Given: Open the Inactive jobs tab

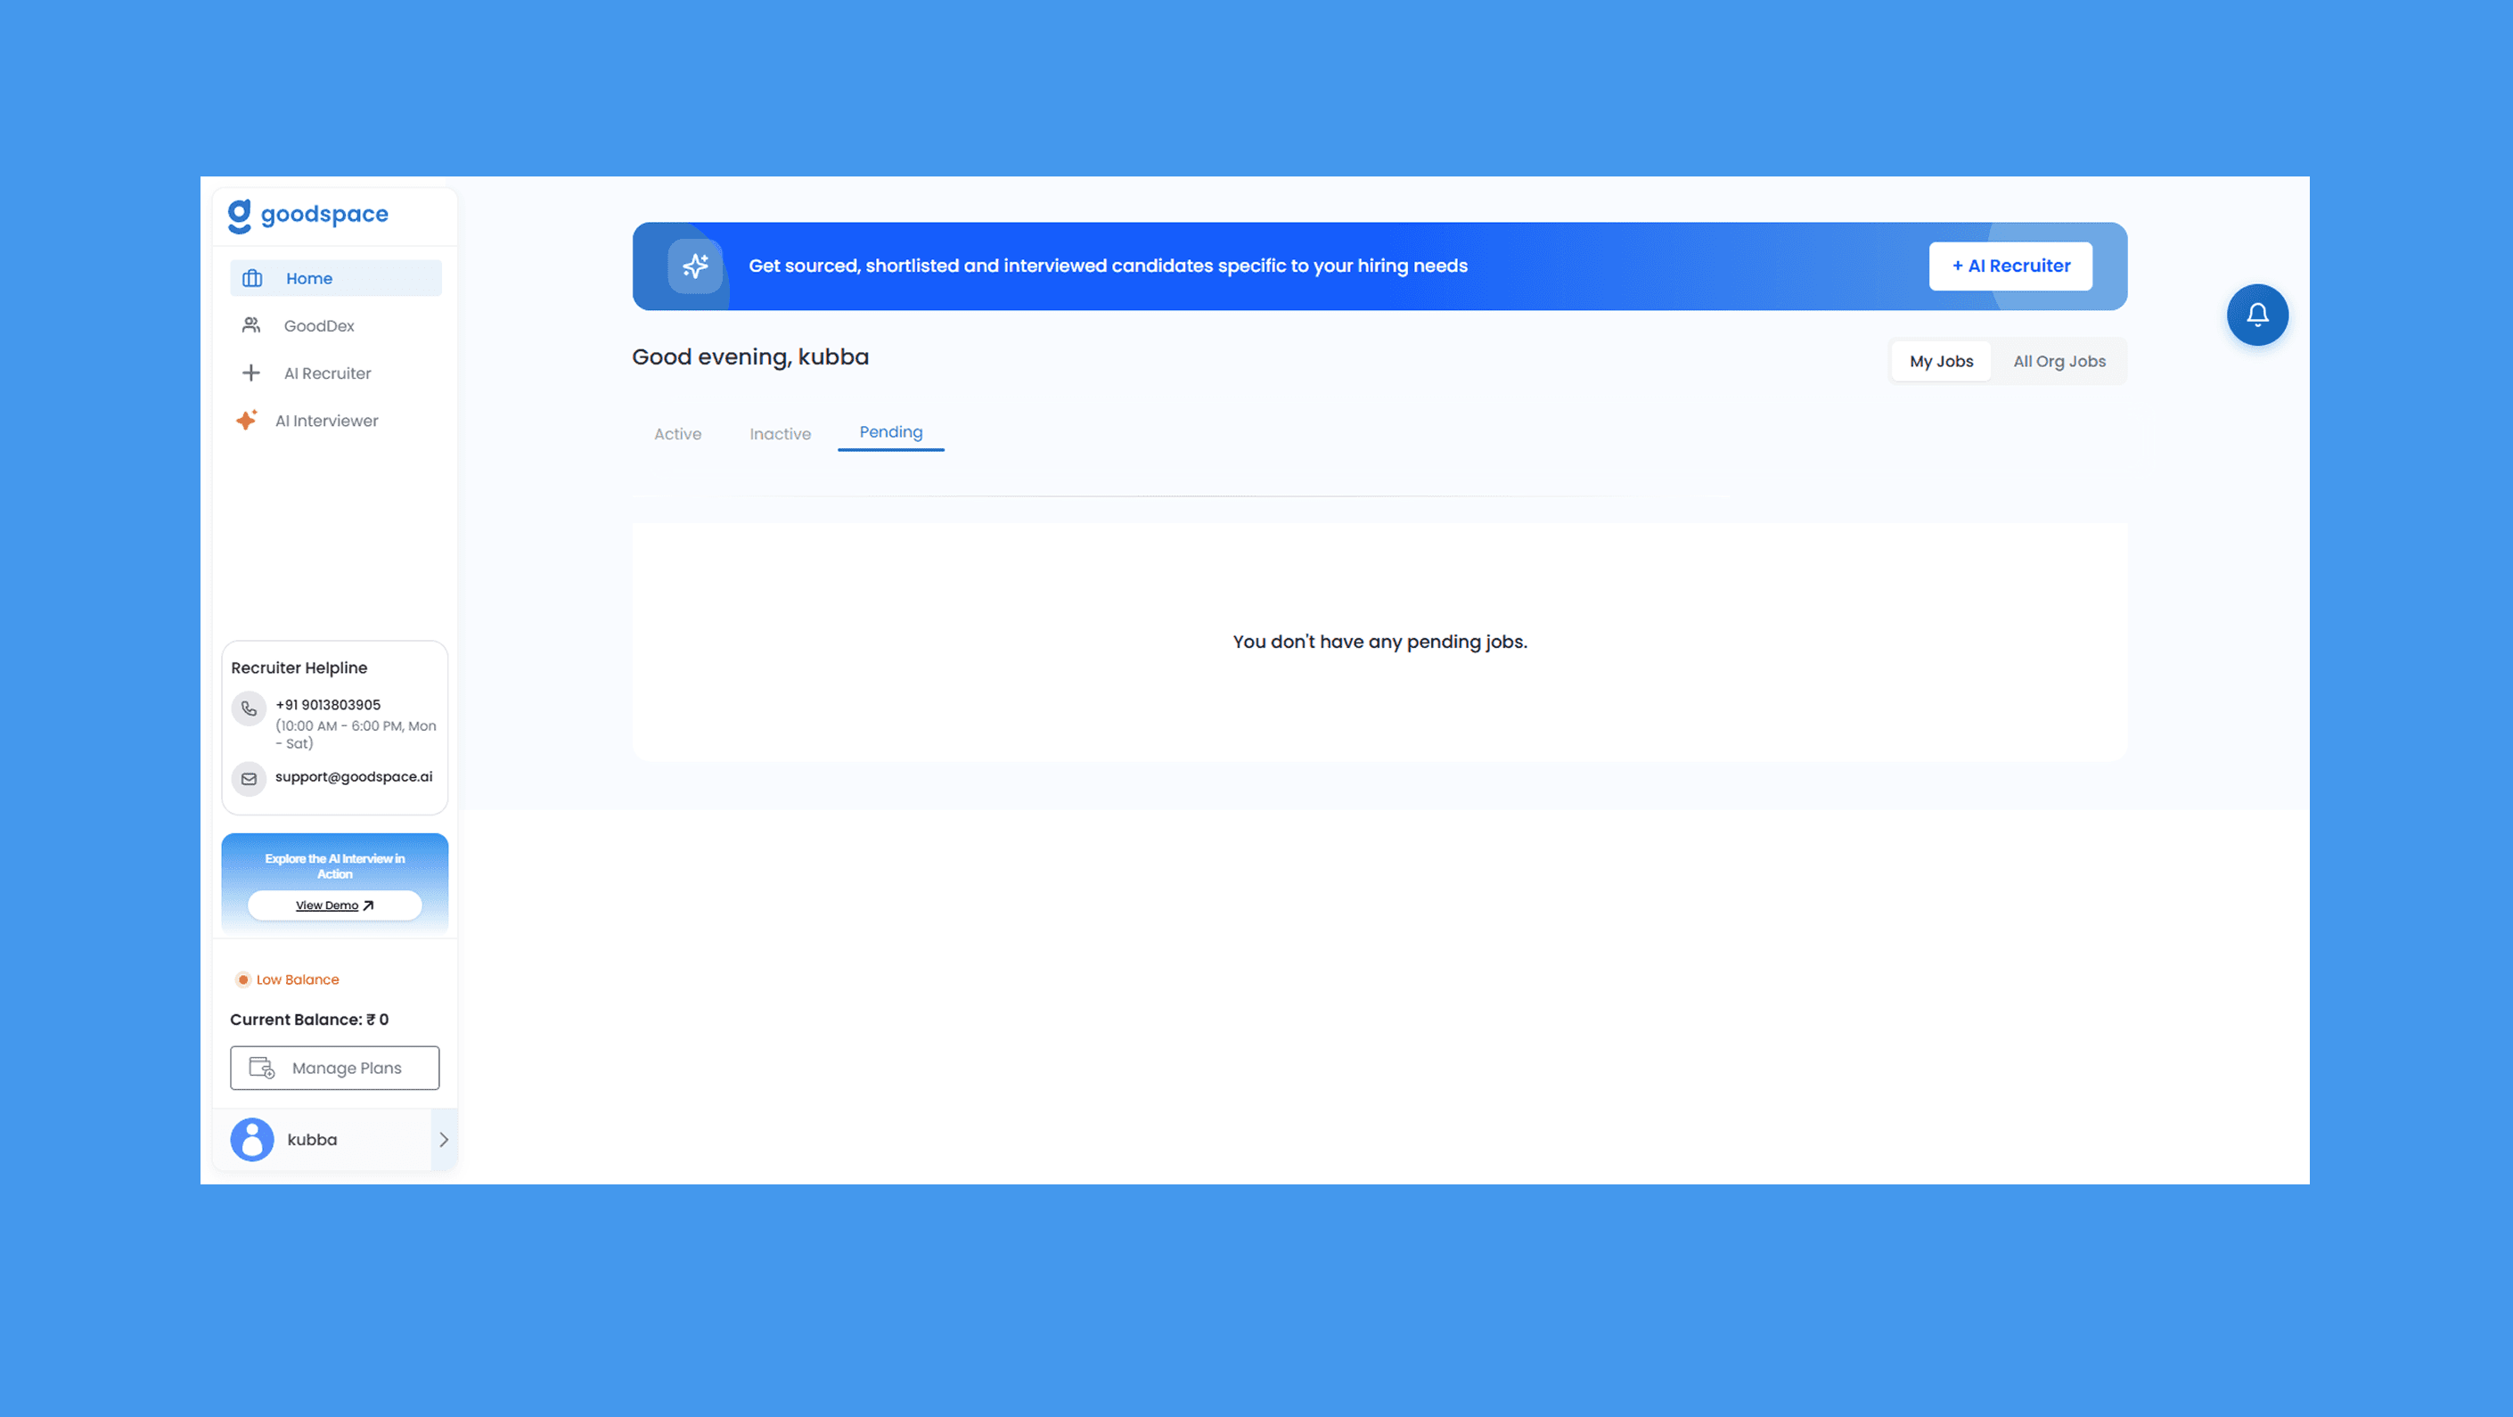Looking at the screenshot, I should tap(780, 434).
